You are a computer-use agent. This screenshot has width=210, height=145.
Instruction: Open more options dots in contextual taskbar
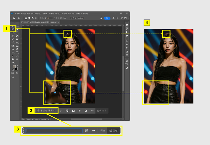tap(92, 111)
